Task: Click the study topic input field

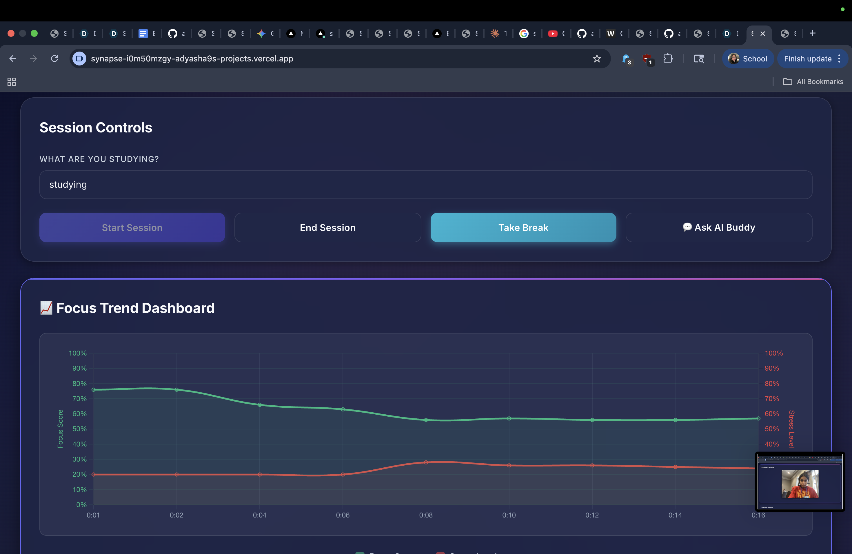Action: coord(425,184)
